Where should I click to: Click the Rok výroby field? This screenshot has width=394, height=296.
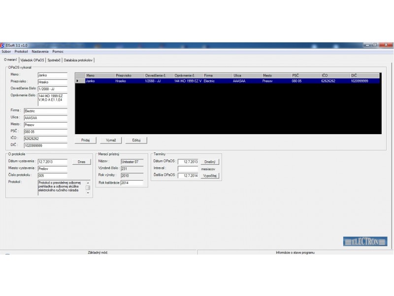[132, 176]
